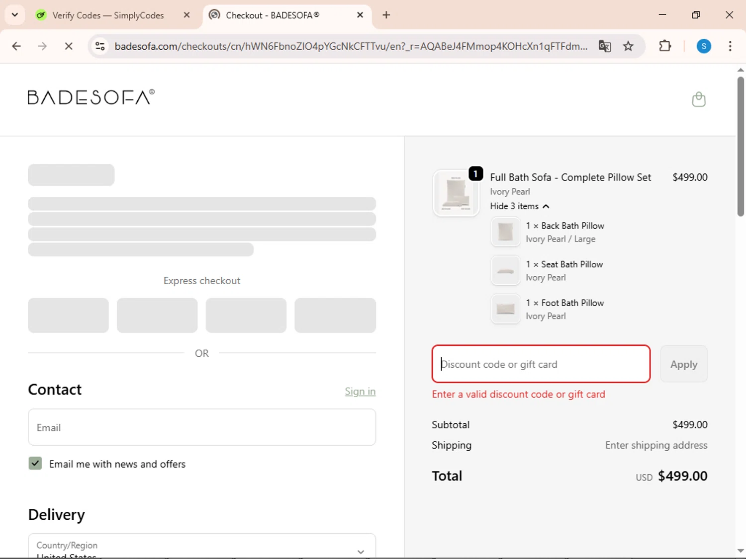
Task: Click the Foot Bath Pillow thumbnail
Action: pyautogui.click(x=505, y=309)
